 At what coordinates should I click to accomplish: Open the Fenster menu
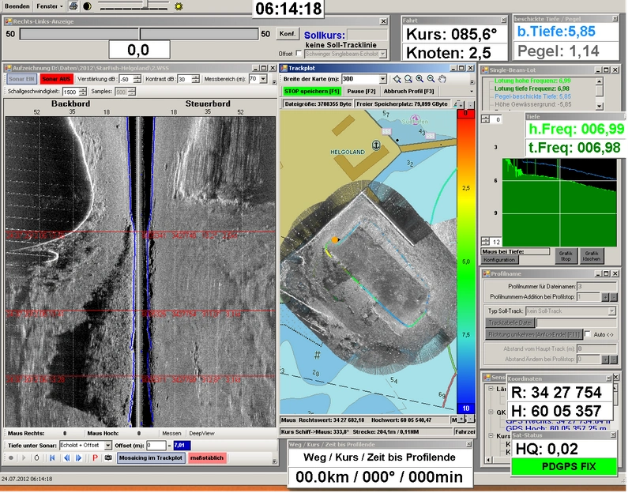click(x=49, y=5)
